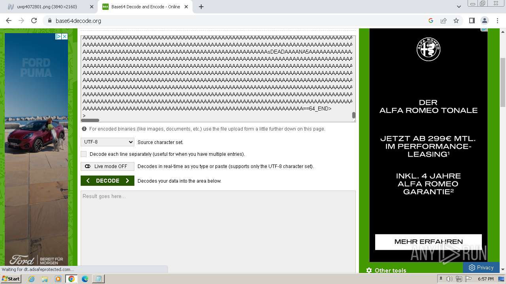Close the uwp4072801.png tab
This screenshot has height=284, width=506.
[x=92, y=7]
